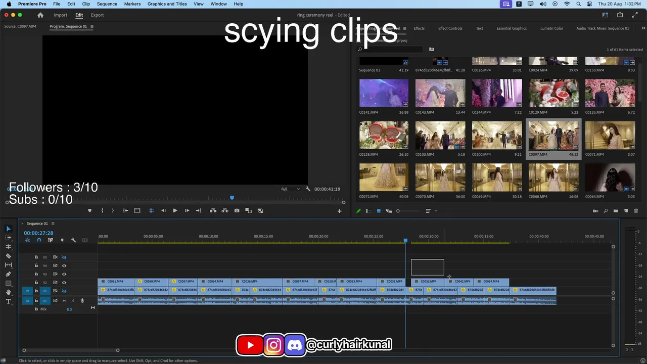Toggle V5 track output eye

64,257
